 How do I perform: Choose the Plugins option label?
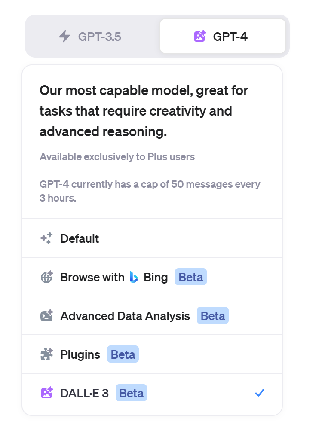click(80, 354)
